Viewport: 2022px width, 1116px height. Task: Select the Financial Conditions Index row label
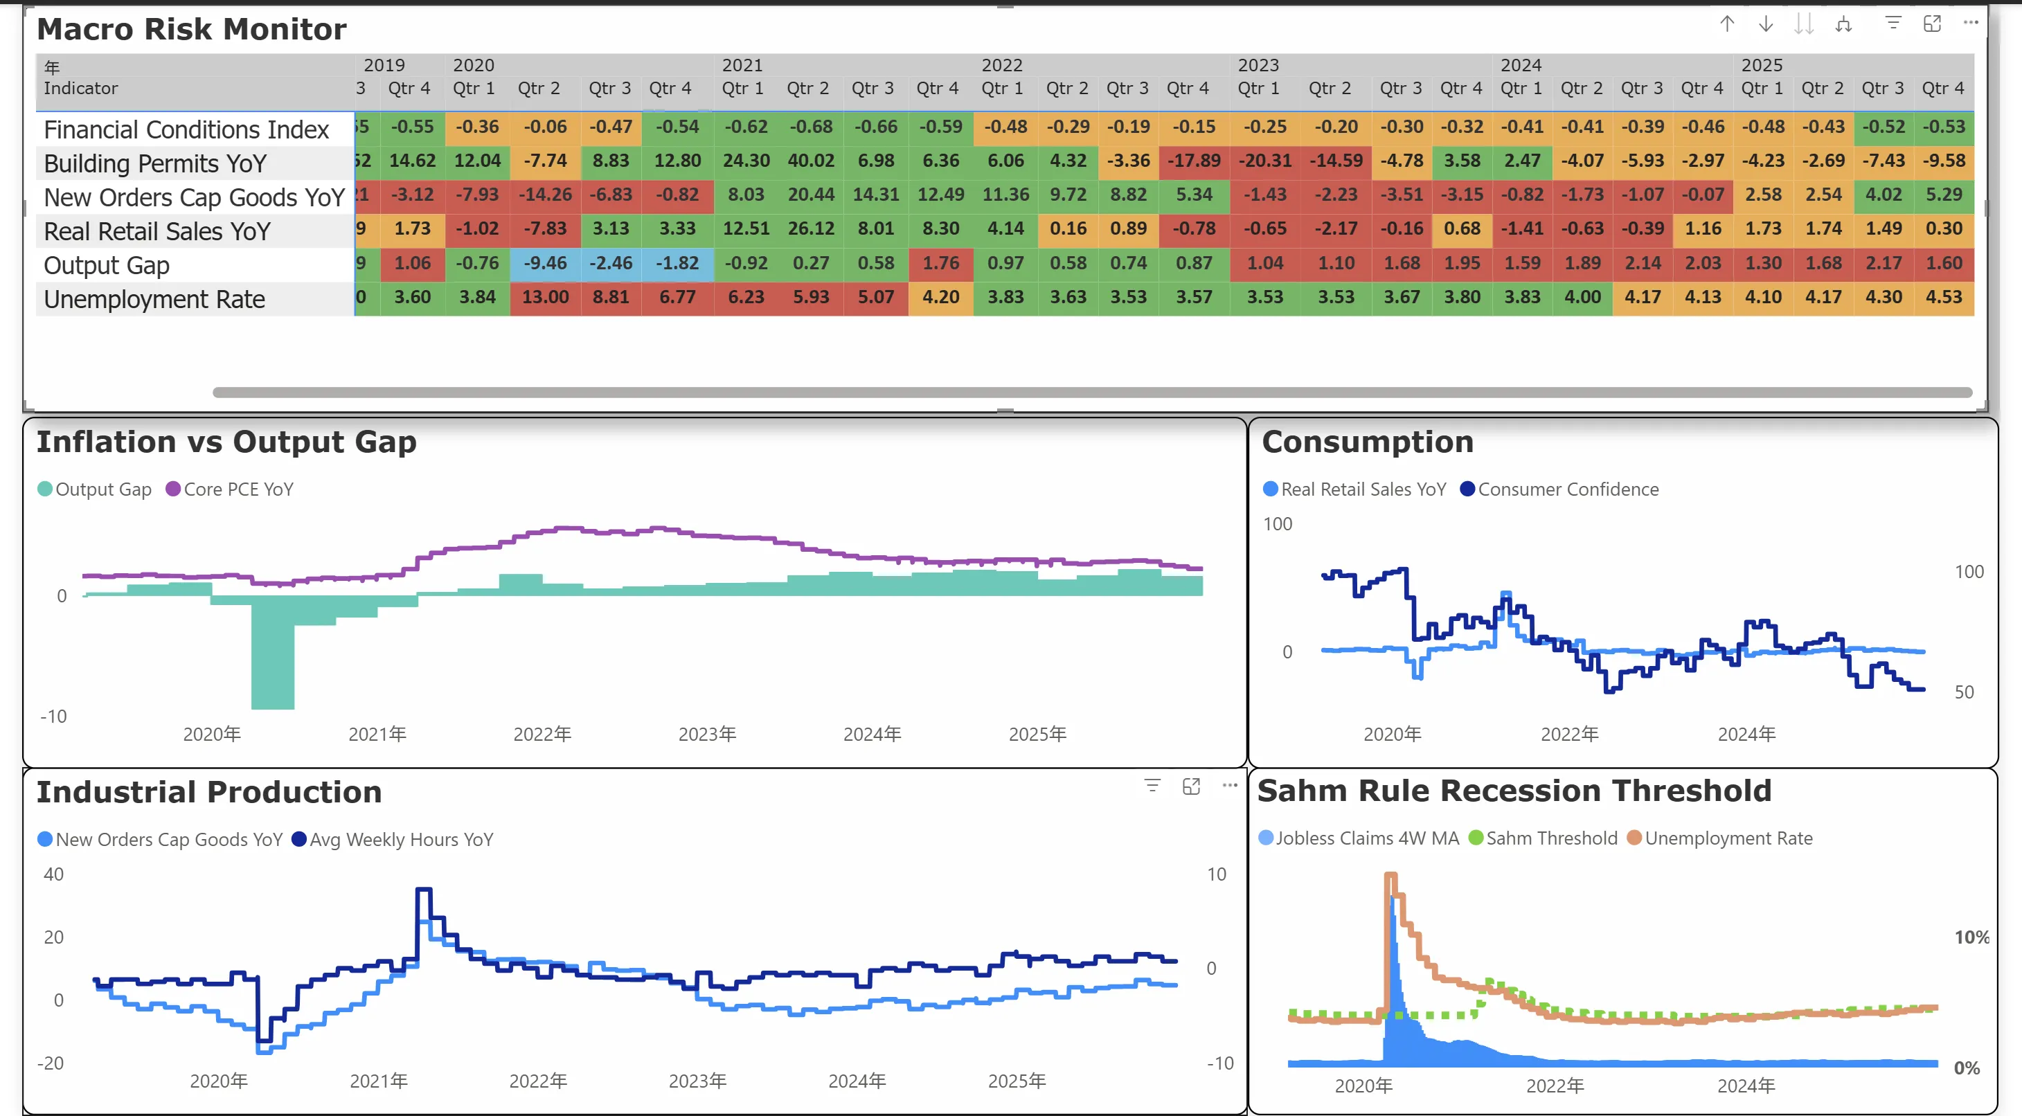coord(186,129)
